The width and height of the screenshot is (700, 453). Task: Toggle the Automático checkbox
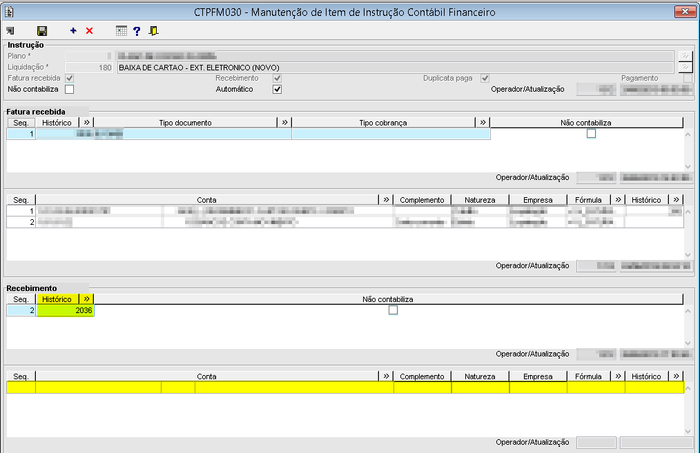[278, 89]
